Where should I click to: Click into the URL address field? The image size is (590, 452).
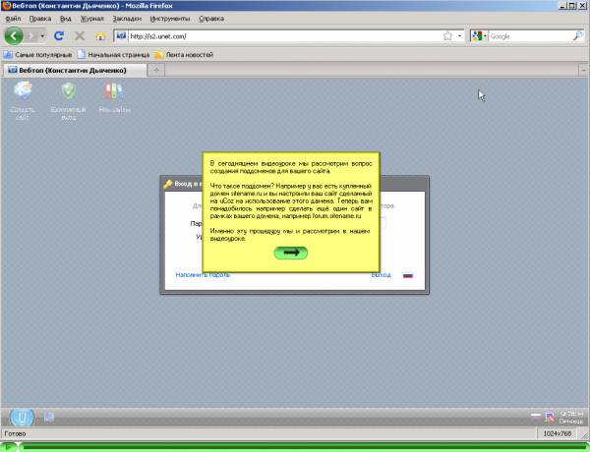click(x=275, y=36)
